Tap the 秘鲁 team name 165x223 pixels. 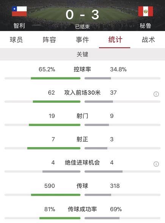click(x=145, y=26)
